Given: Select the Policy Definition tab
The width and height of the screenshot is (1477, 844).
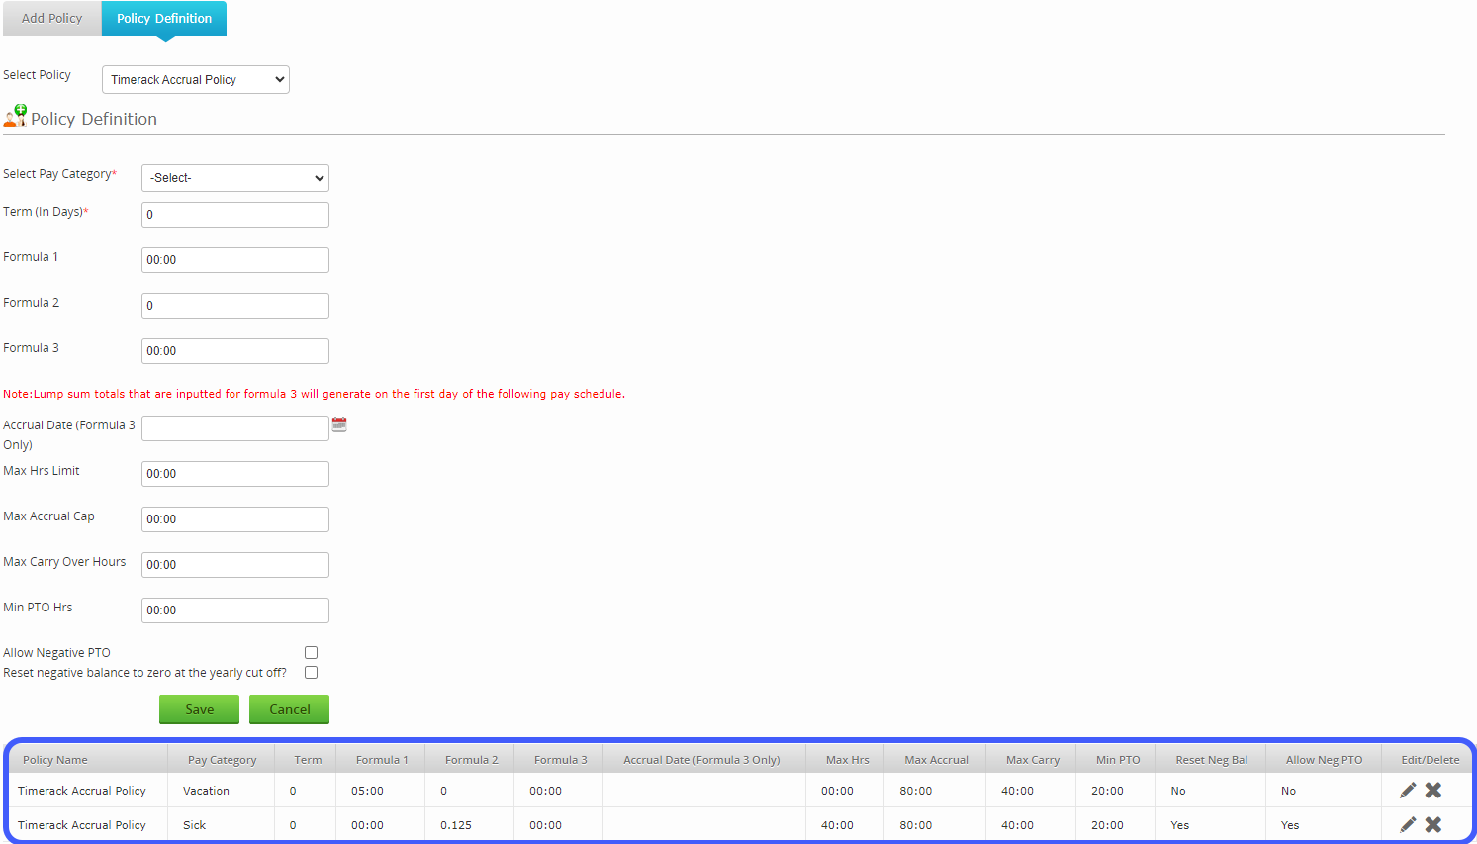Looking at the screenshot, I should coord(164,18).
